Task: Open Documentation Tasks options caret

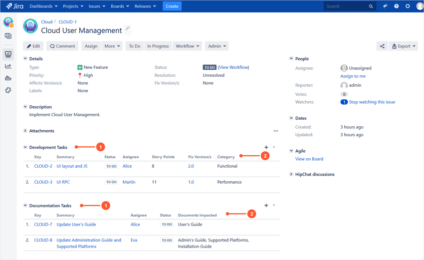Action: [x=274, y=205]
